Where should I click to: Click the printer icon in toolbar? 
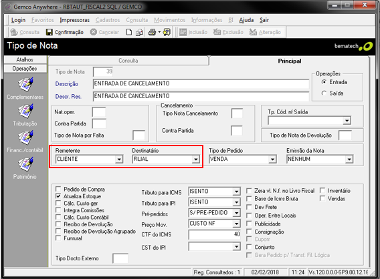[x=152, y=32]
